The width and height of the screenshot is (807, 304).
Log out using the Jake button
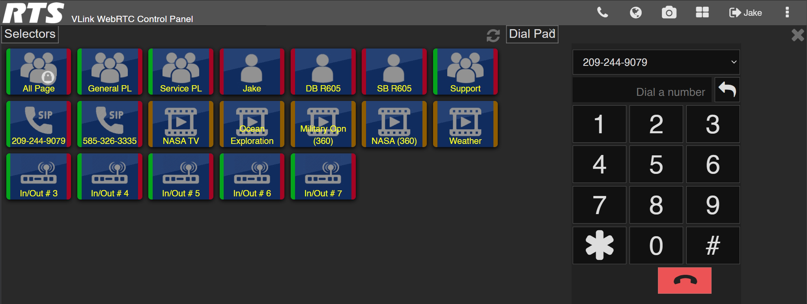tap(745, 13)
